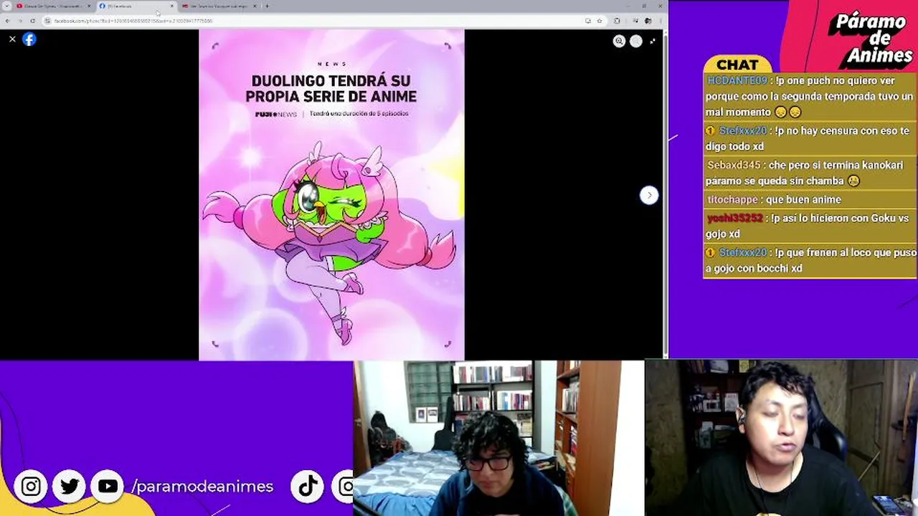
Task: Click the CHAT header label
Action: (737, 65)
